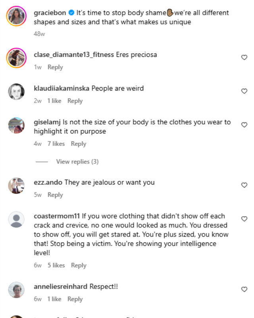This screenshot has width=254, height=318.
Task: Reply to klaudiiakaminska's People are weird comment
Action: [x=75, y=101]
